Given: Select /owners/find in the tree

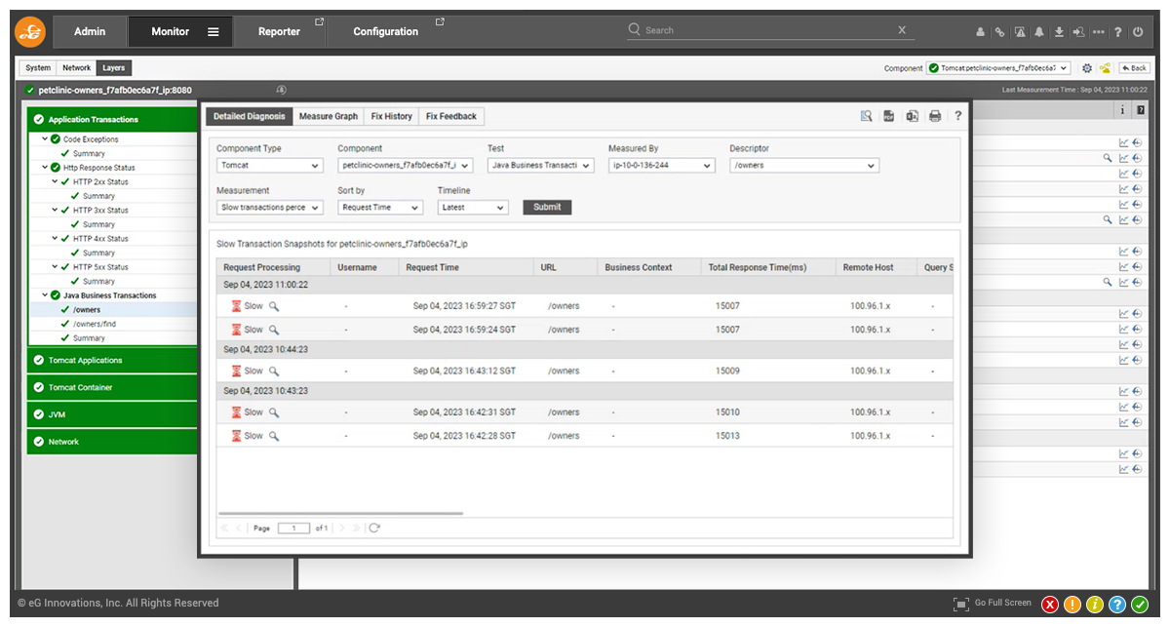Looking at the screenshot, I should [x=95, y=324].
